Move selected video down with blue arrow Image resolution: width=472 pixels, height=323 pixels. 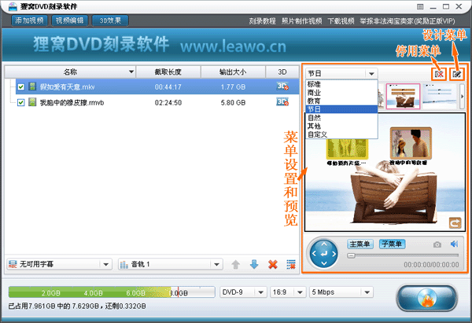pyautogui.click(x=254, y=265)
